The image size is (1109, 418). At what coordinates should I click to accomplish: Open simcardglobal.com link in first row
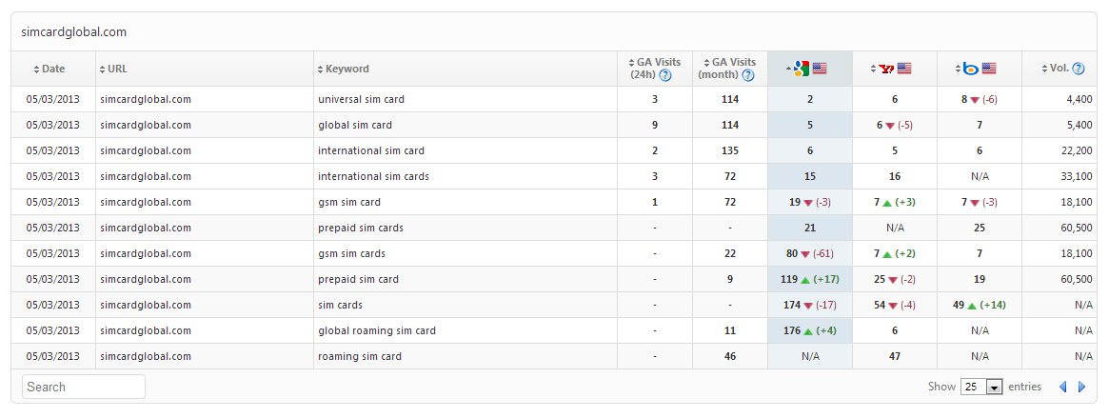coord(146,99)
